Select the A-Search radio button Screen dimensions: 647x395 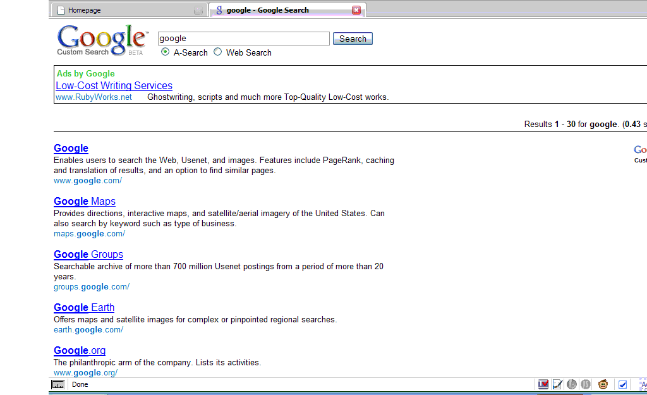(165, 53)
